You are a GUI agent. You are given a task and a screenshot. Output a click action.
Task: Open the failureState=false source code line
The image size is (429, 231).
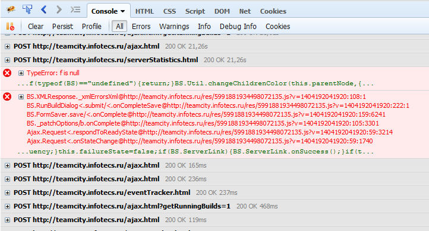[x=195, y=152]
